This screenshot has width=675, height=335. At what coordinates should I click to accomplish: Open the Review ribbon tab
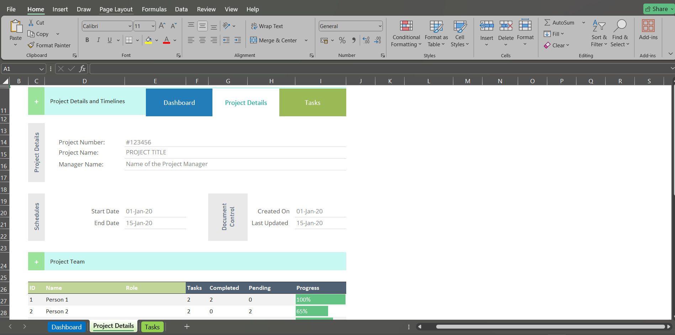point(206,9)
